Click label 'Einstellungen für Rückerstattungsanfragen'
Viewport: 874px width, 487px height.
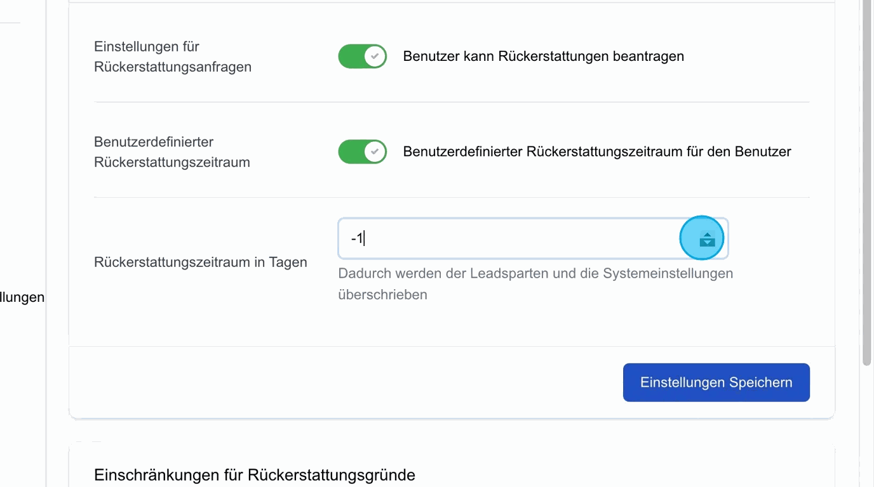pyautogui.click(x=173, y=56)
